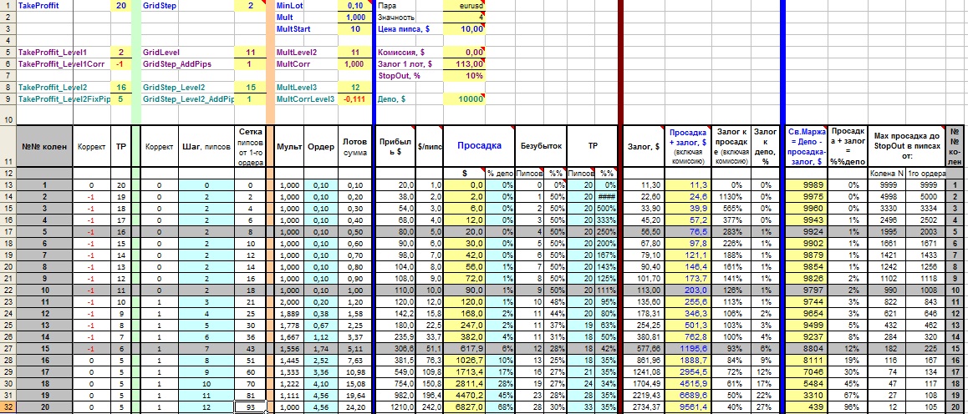Select the drawdown cell 4470,2

[x=464, y=396]
